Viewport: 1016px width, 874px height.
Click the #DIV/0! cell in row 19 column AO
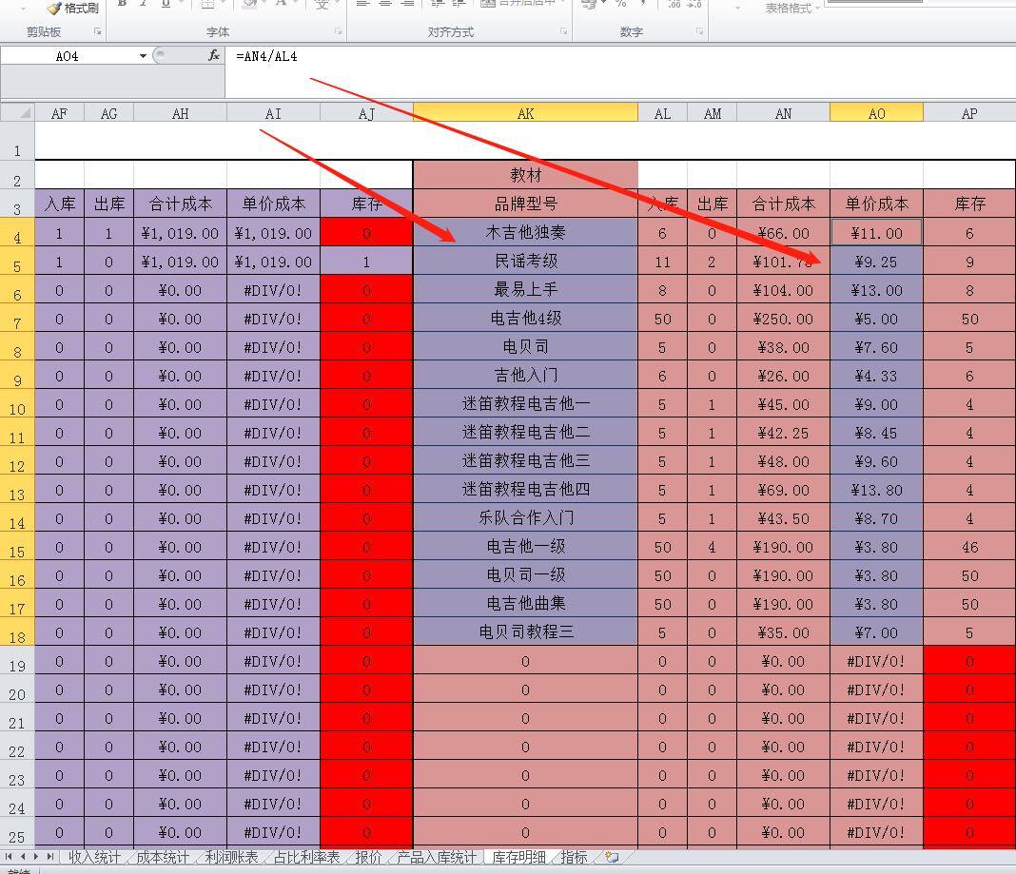pos(876,660)
